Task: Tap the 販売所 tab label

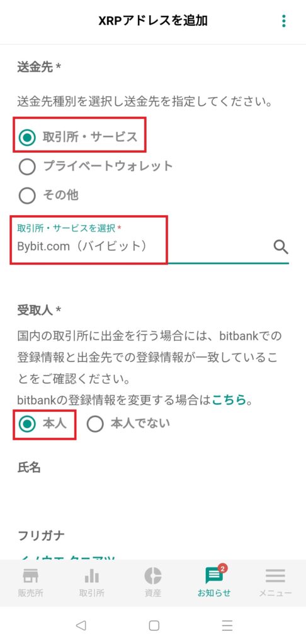Action: tap(31, 593)
